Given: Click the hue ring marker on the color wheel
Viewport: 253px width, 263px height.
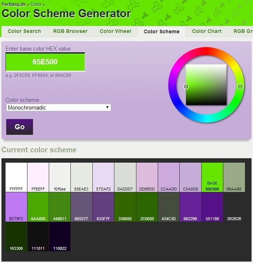Looking at the screenshot, I should (x=240, y=86).
